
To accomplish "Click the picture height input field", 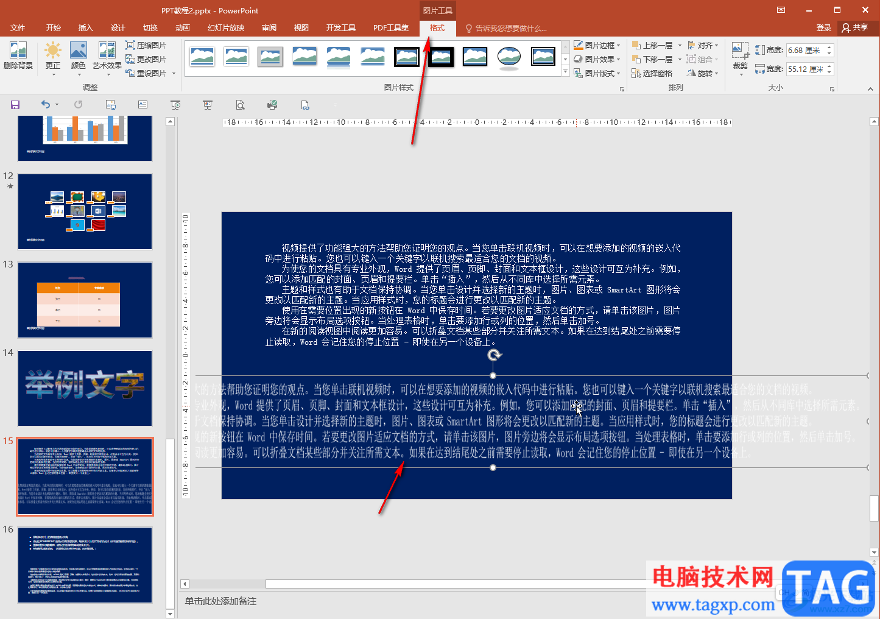I will coord(805,51).
